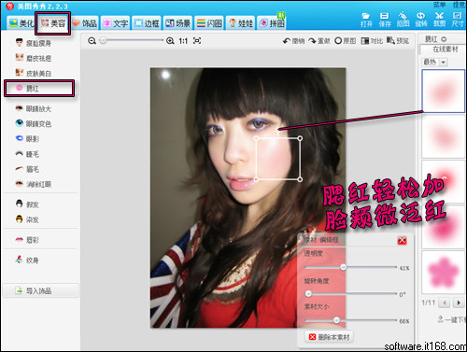
Task: Click the 删除本素材 button
Action: click(330, 337)
